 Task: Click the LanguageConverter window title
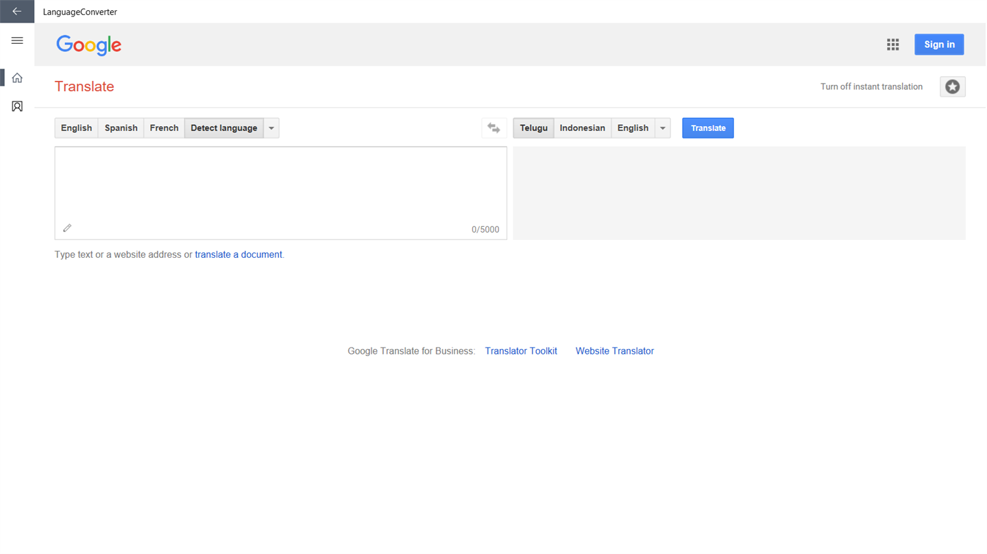tap(80, 12)
